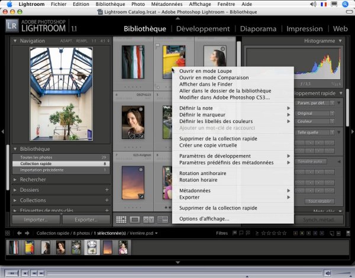Image resolution: width=355 pixels, height=278 pixels.
Task: Toggle filters on/off switch in filmstrip
Action: pos(348,233)
